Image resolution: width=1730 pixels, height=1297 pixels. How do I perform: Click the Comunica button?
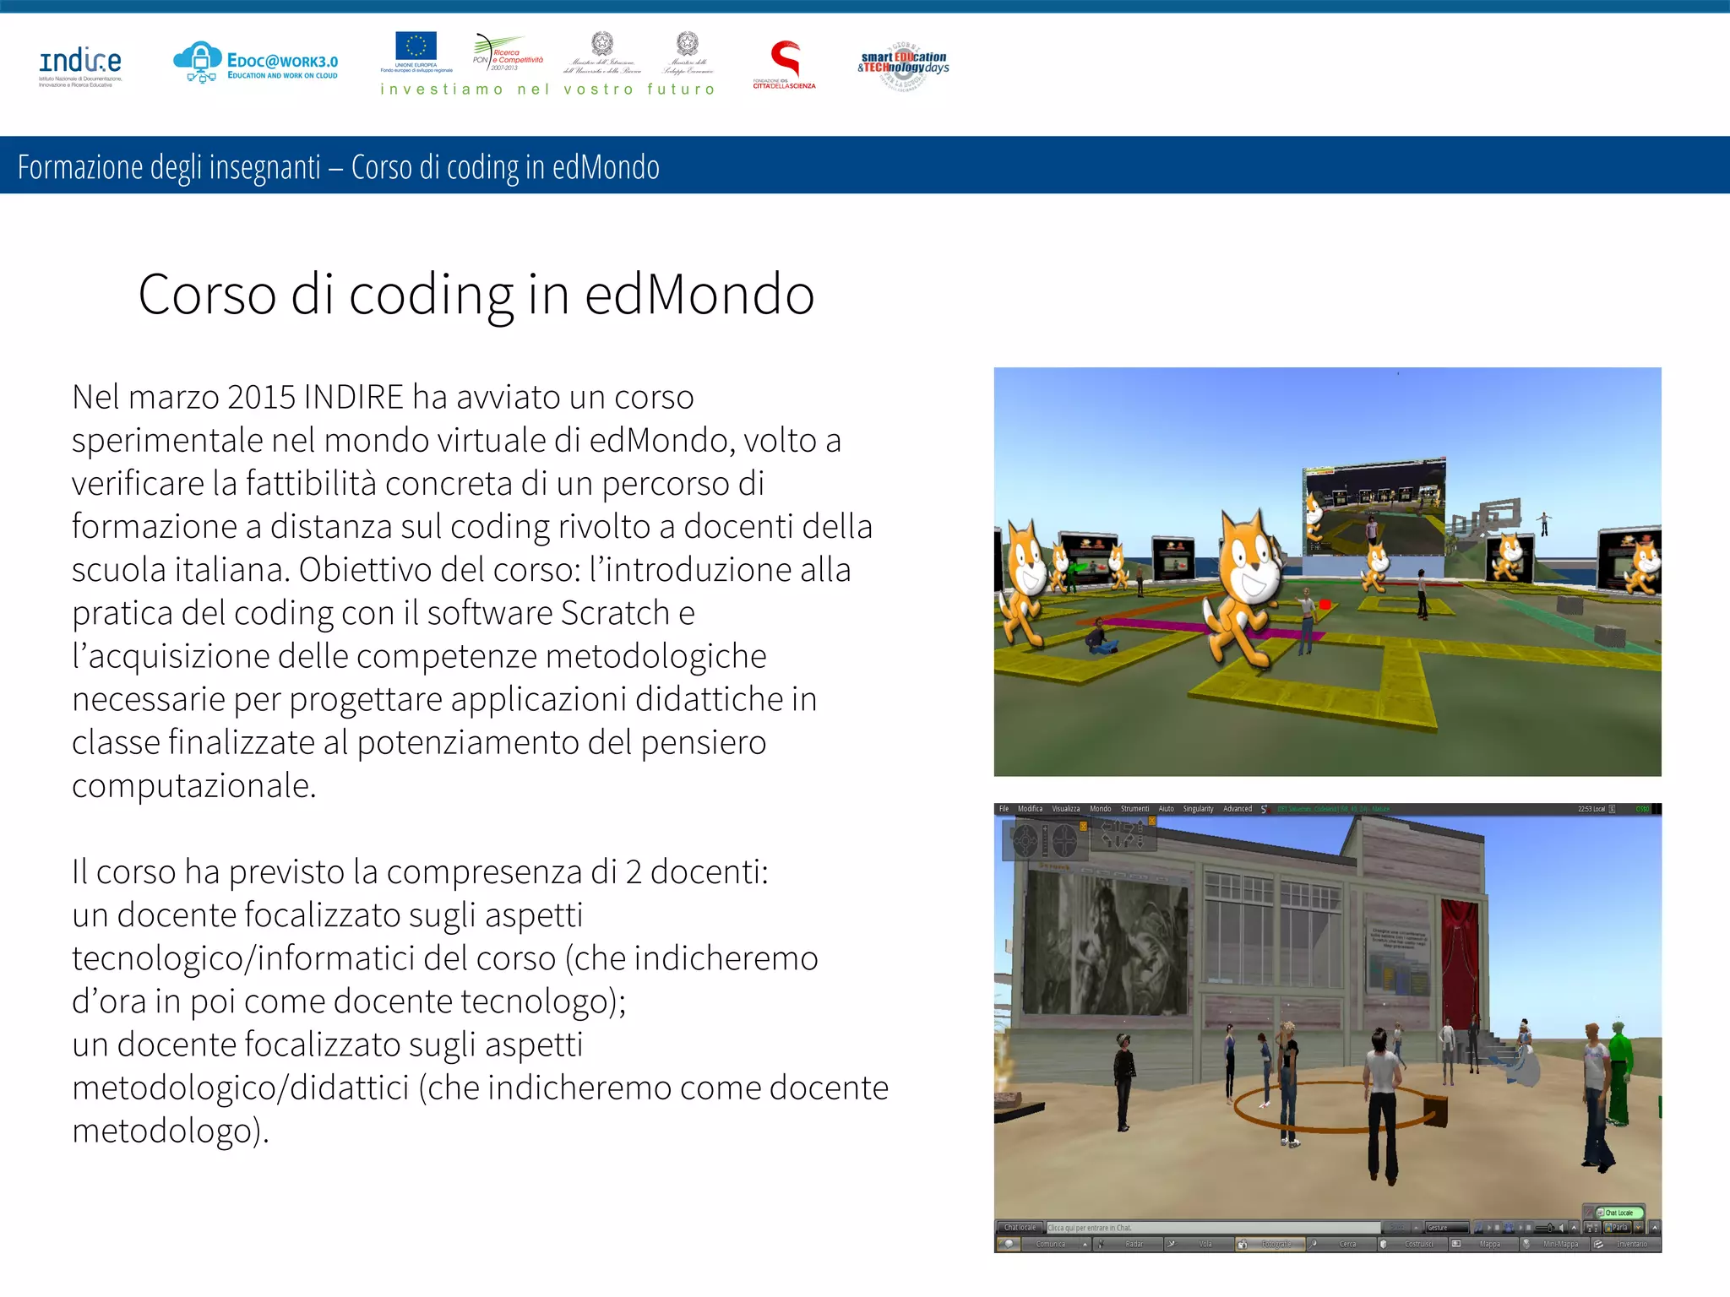(x=1051, y=1244)
